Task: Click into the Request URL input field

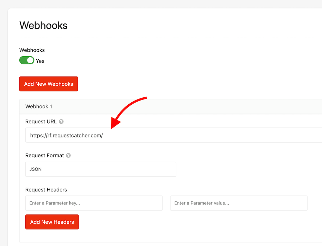Action: [174, 135]
